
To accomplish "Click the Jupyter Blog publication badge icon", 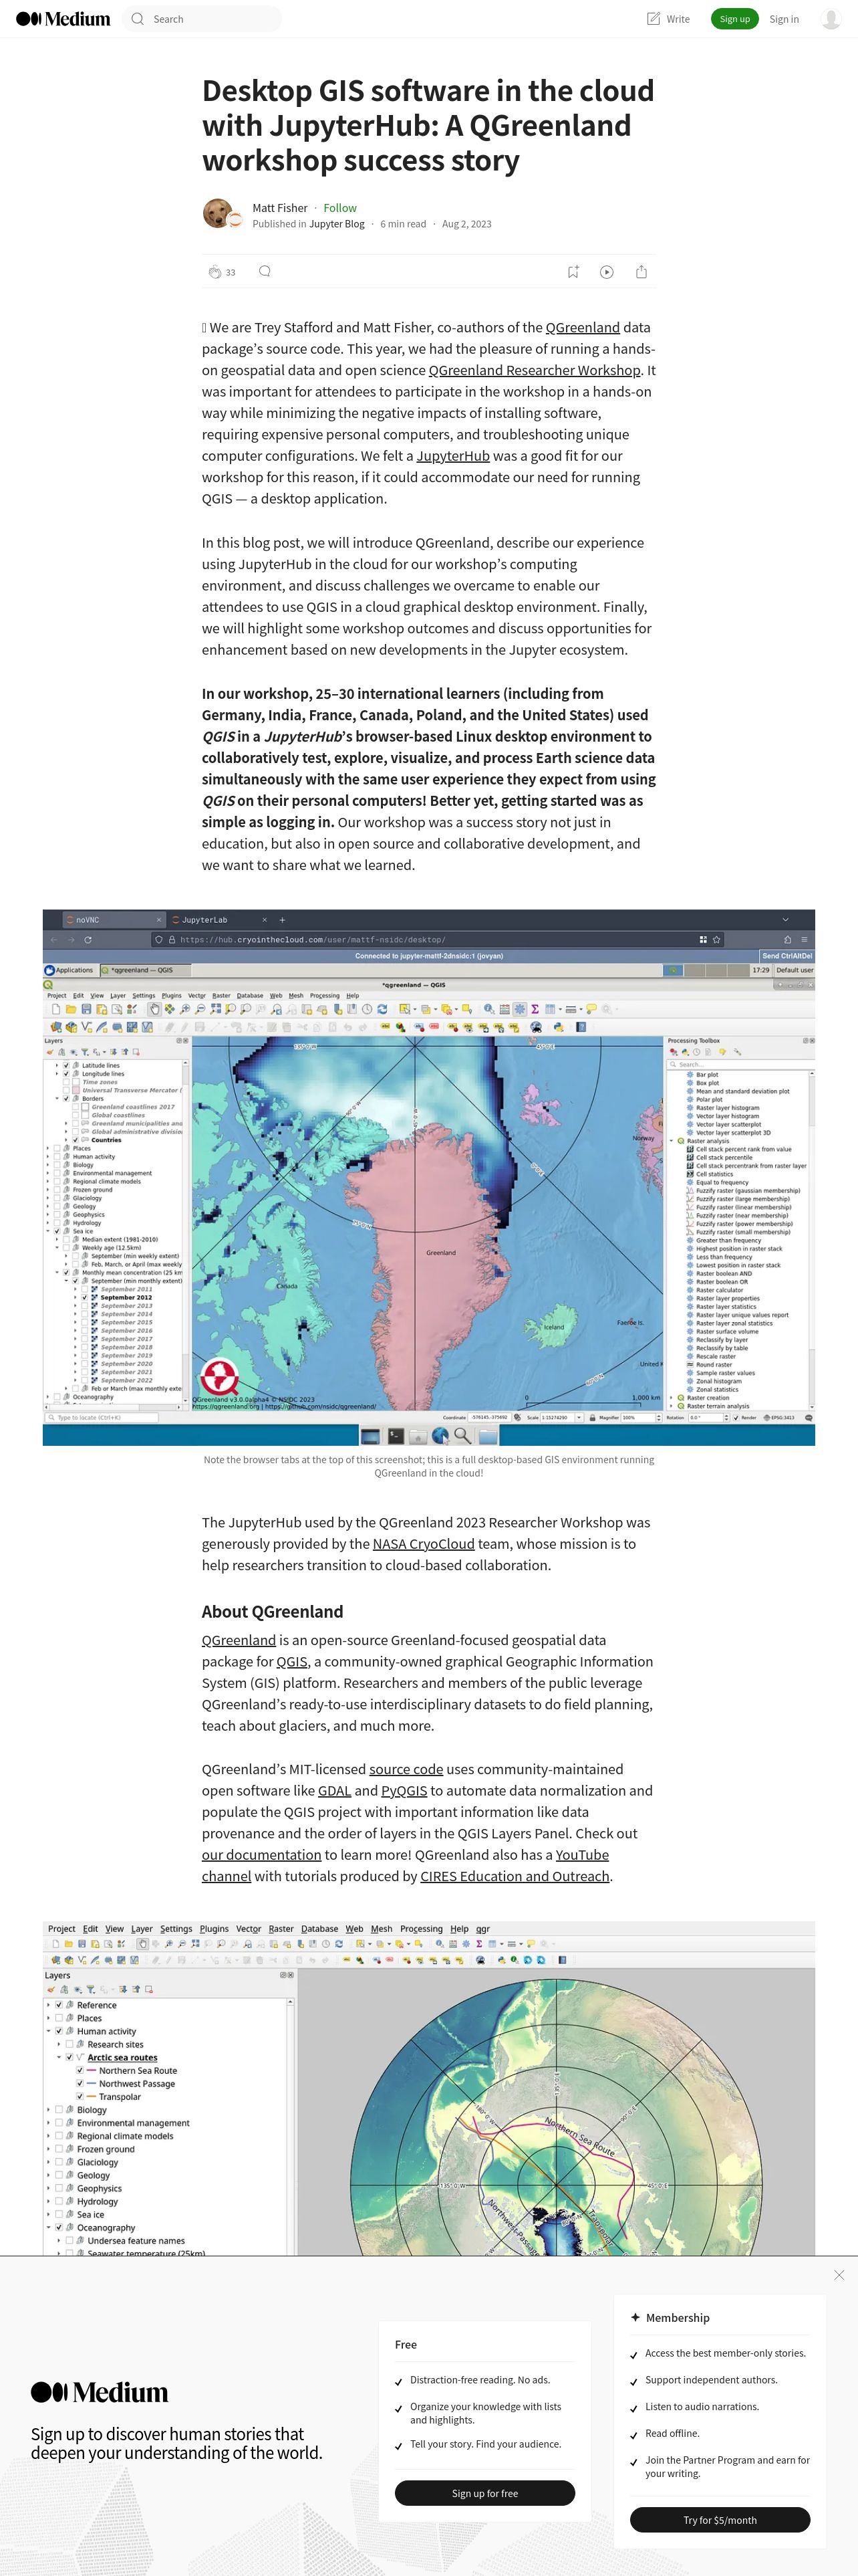I will (235, 220).
